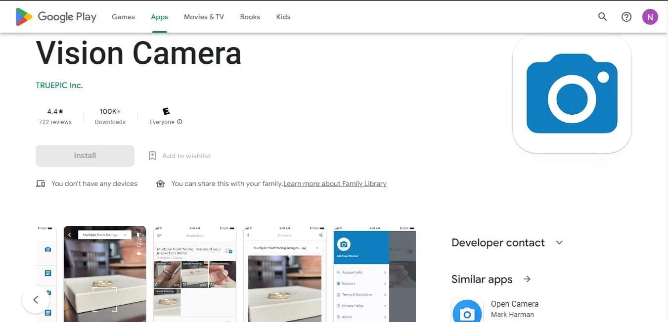Click the Google Play logo
Screen dimensions: 668x322
pyautogui.click(x=56, y=17)
